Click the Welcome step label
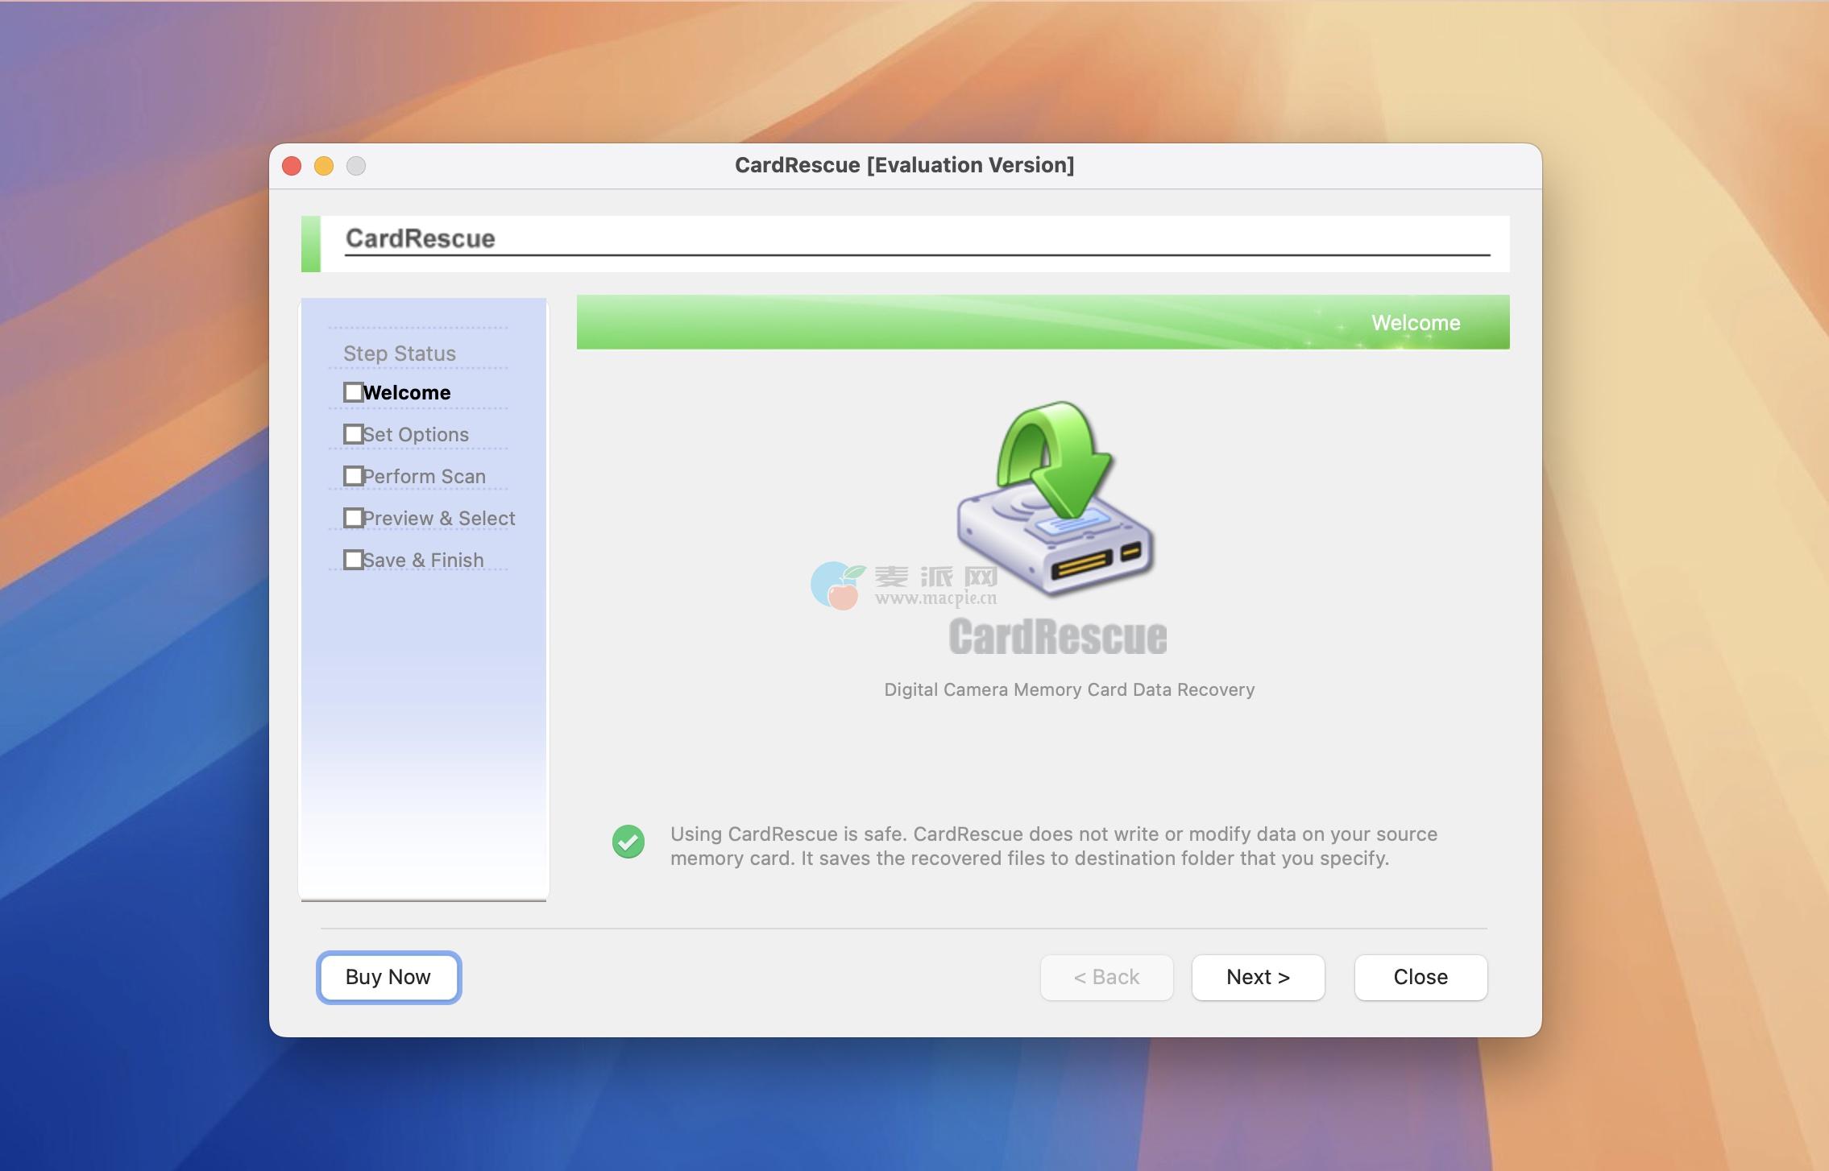Image resolution: width=1829 pixels, height=1171 pixels. coord(407,392)
